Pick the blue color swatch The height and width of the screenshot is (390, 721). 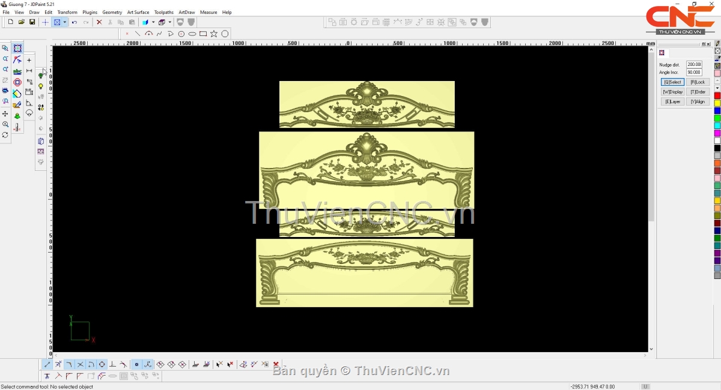click(x=717, y=111)
